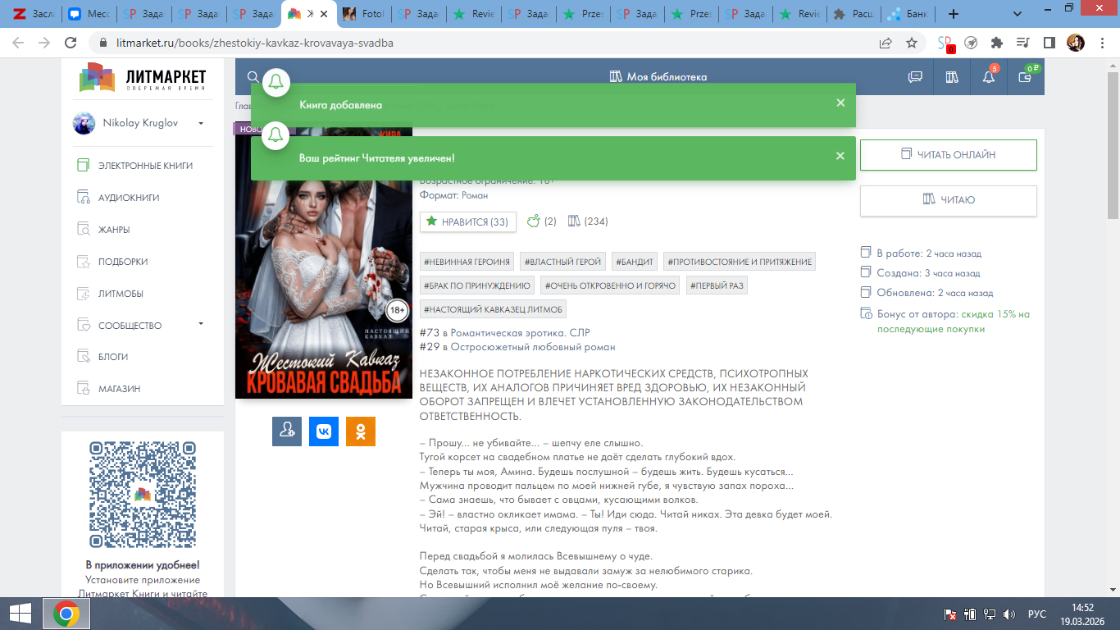Open the wallet balance icon
The image size is (1120, 630).
click(x=1025, y=76)
